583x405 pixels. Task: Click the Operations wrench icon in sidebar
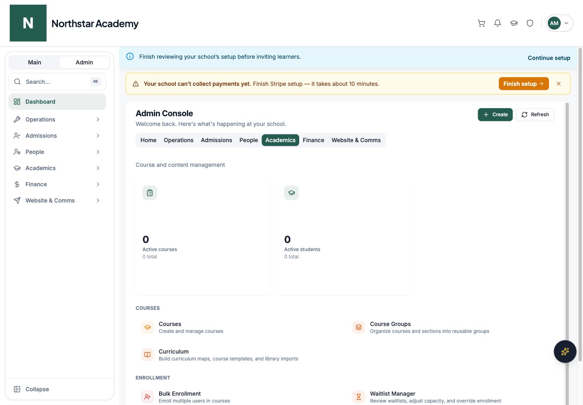point(17,119)
